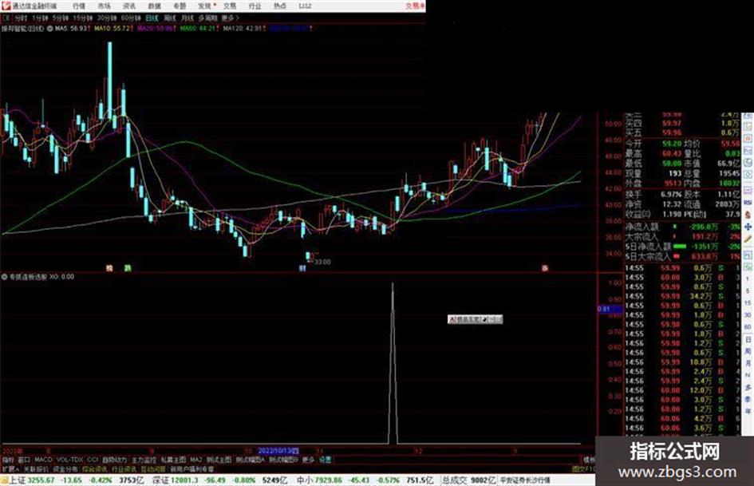Click the Tongdaxin app logo icon
This screenshot has width=754, height=486.
coord(6,6)
